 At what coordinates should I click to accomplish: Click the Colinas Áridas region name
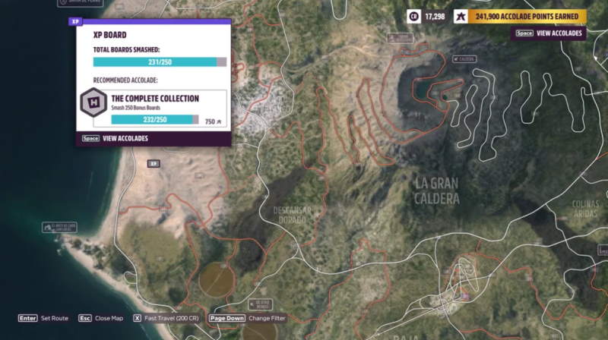click(x=585, y=209)
